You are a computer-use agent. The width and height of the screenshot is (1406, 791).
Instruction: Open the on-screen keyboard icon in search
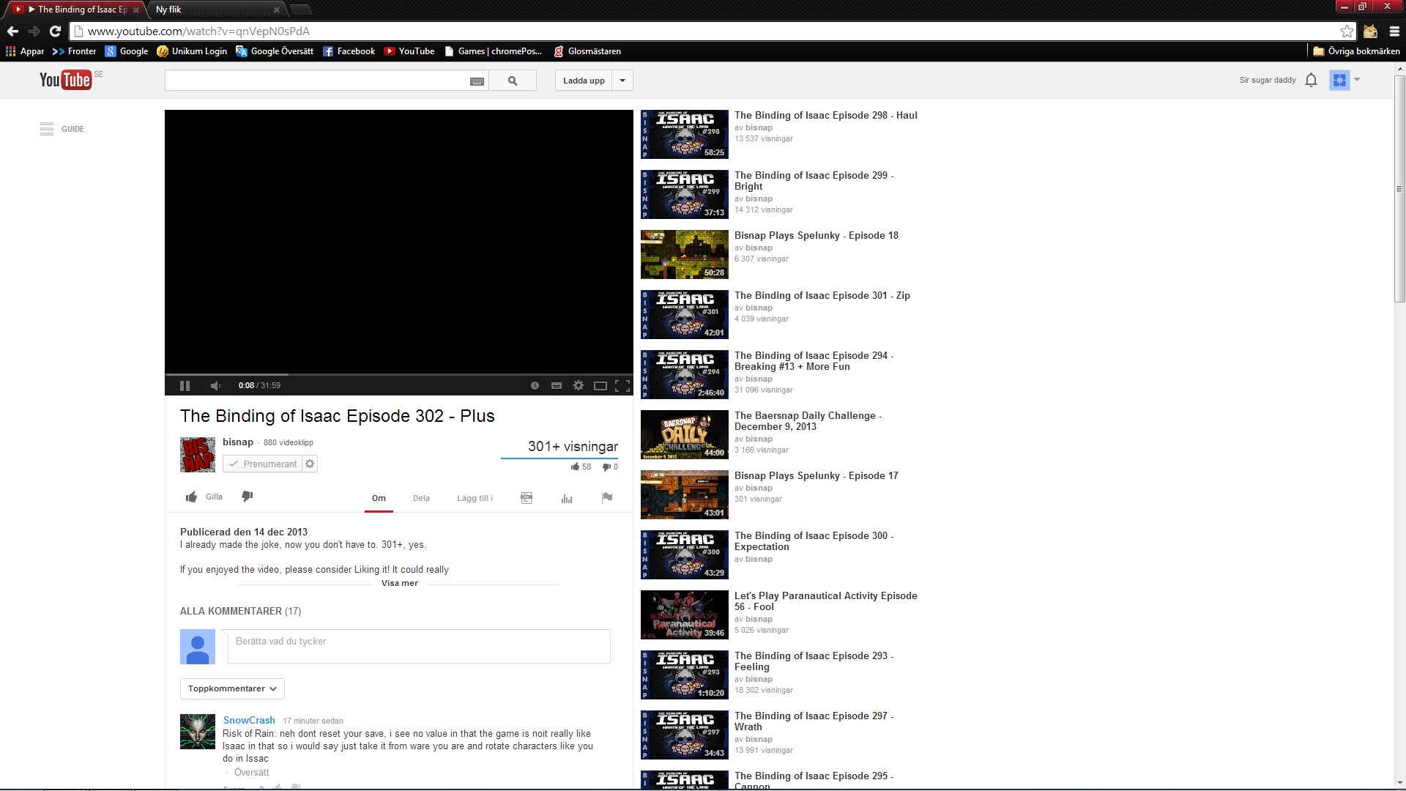[x=477, y=81]
